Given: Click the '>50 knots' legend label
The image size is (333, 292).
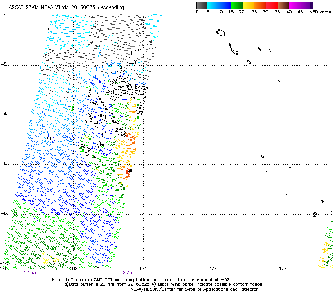Looking at the screenshot, I should [x=320, y=12].
